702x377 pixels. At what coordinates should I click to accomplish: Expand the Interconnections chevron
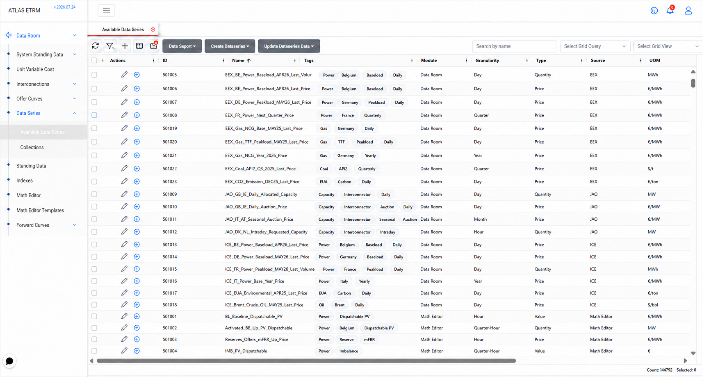[x=75, y=84]
